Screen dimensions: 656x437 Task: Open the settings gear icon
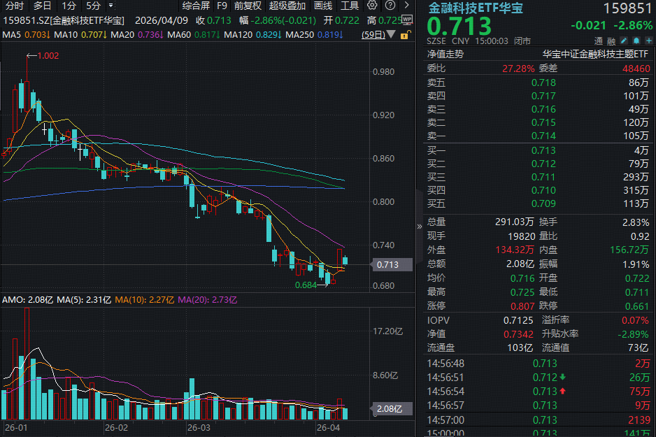pos(371,6)
